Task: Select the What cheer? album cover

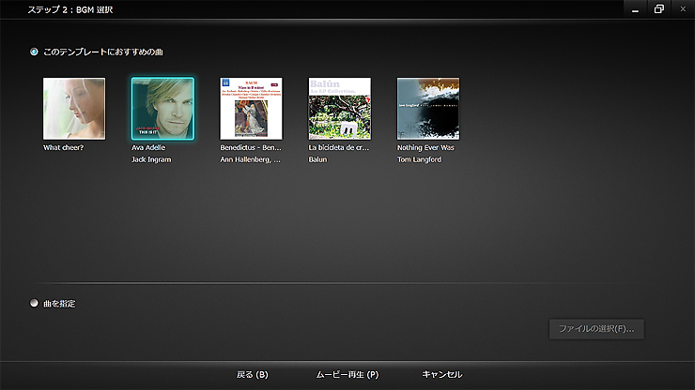Action: tap(74, 109)
